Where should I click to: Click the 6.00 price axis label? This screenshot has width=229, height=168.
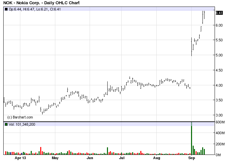(219, 25)
